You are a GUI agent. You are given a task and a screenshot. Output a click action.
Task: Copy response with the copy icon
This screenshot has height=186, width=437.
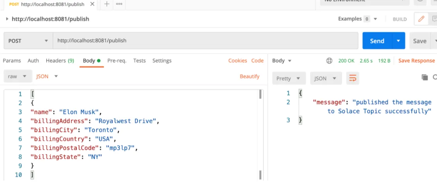[425, 78]
